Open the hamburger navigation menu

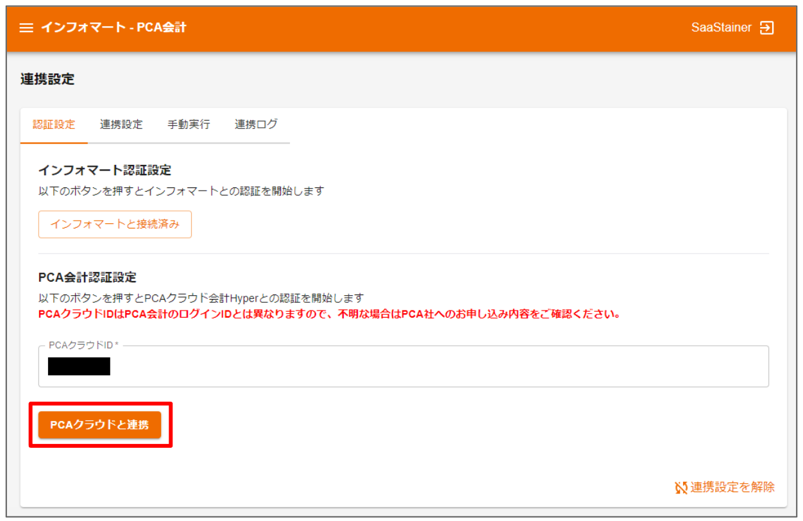point(26,28)
